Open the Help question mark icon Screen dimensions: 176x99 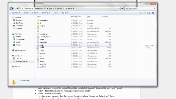(153, 13)
